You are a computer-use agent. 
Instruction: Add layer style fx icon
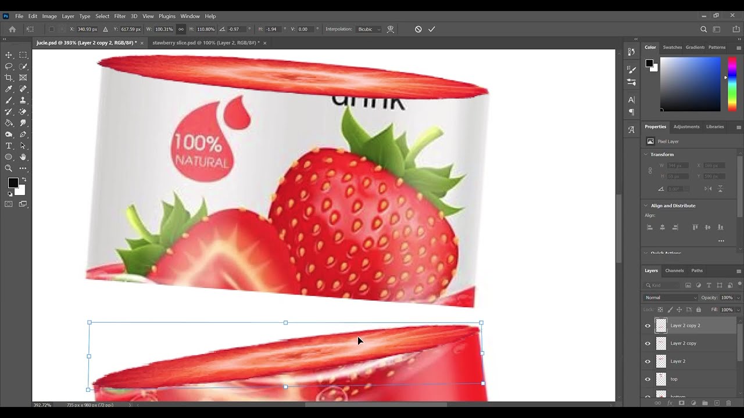click(670, 403)
